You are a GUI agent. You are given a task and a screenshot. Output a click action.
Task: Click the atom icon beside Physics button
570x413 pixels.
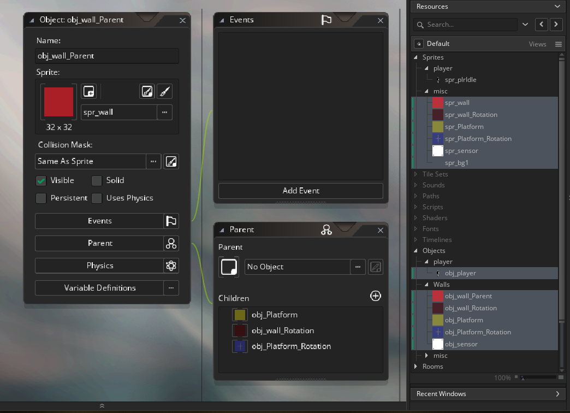coord(171,265)
